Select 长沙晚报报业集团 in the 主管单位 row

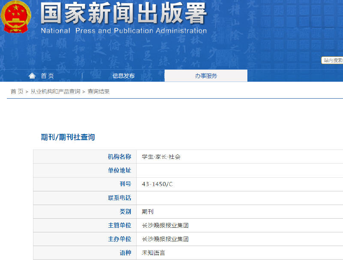pos(165,226)
